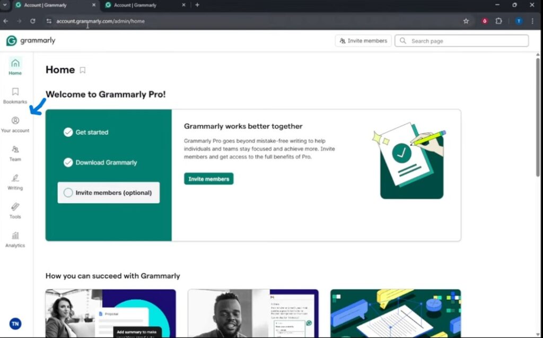Click the Home sidebar icon
Image resolution: width=543 pixels, height=338 pixels.
[x=15, y=66]
